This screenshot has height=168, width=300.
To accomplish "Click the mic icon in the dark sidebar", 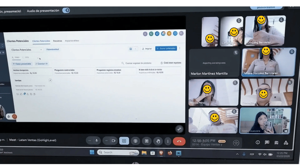I will [9, 116].
